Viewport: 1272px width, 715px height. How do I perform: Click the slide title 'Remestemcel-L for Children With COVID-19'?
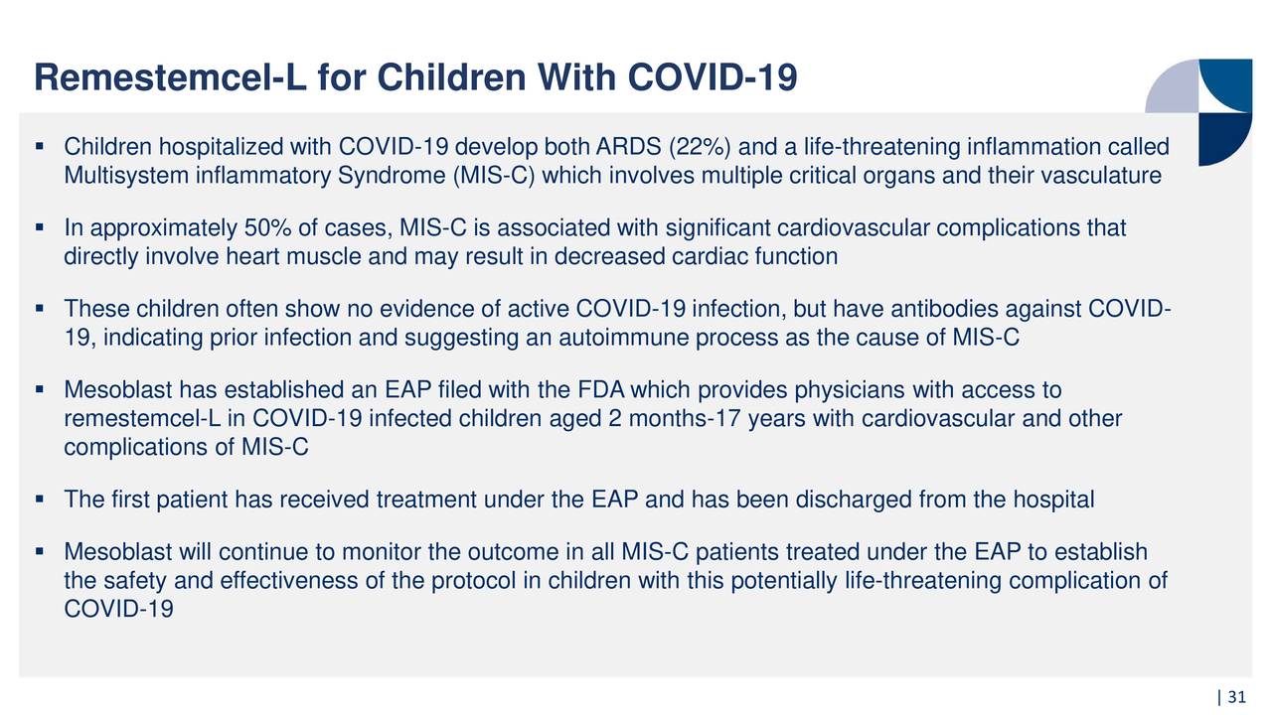coord(415,76)
